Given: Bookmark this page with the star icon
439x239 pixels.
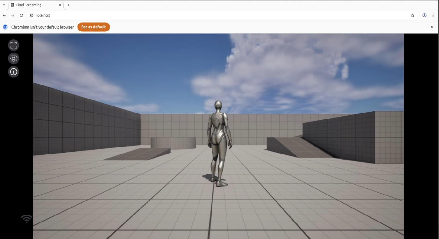Looking at the screenshot, I should [413, 15].
